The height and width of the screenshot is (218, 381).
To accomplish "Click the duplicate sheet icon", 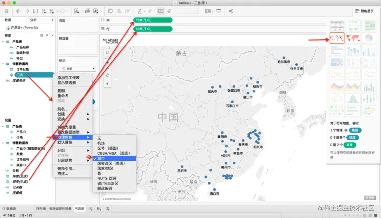I will [88, 11].
